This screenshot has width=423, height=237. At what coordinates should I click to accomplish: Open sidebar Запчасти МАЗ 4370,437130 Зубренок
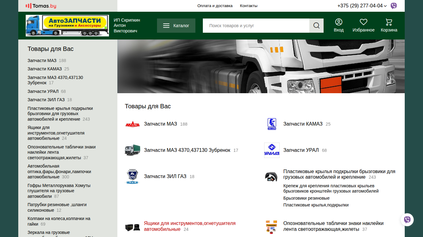[55, 80]
